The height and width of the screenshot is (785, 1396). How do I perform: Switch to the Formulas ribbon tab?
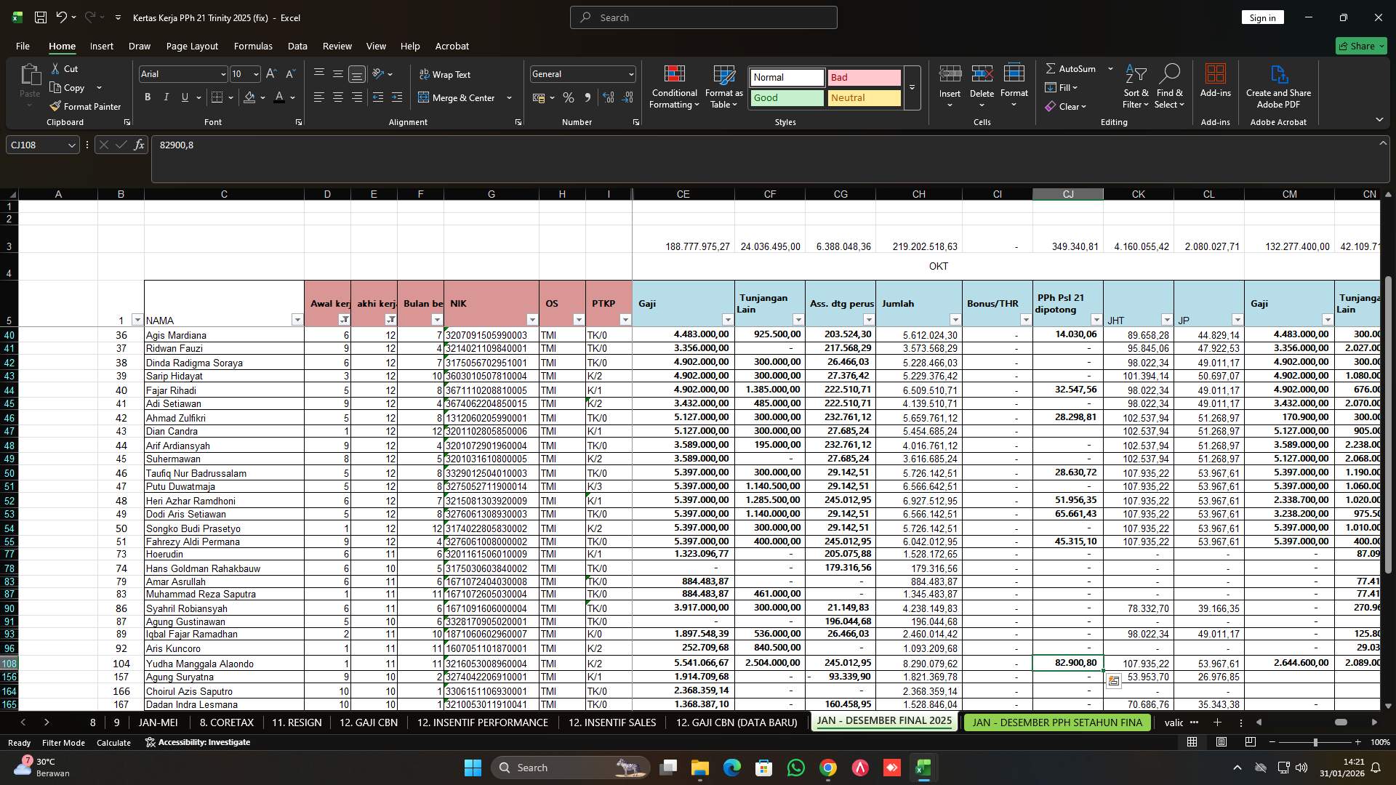[x=252, y=46]
